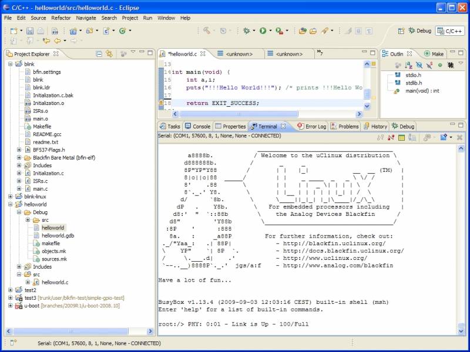Click the return EXIT_SUCCESS code line
Viewport: 470px width, 352px height.
point(223,103)
